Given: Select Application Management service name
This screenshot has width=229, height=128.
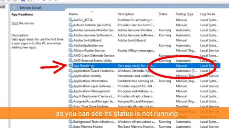Looking at the screenshot, I should point(92,91).
